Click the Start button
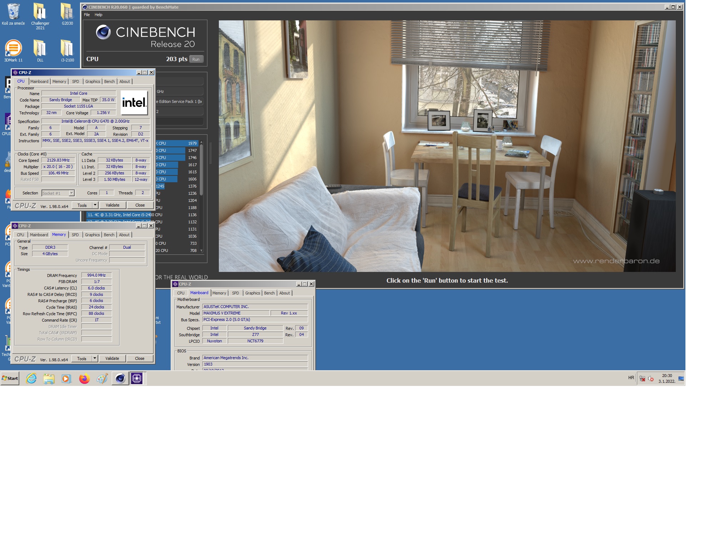The width and height of the screenshot is (714, 536). click(10, 378)
